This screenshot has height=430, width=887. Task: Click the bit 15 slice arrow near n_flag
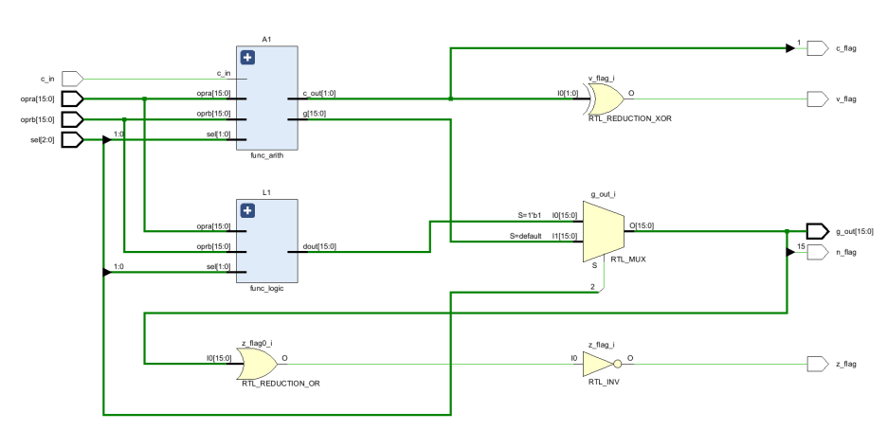pyautogui.click(x=790, y=252)
